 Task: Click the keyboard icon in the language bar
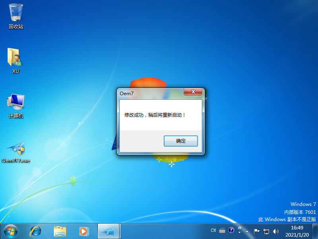click(x=222, y=230)
